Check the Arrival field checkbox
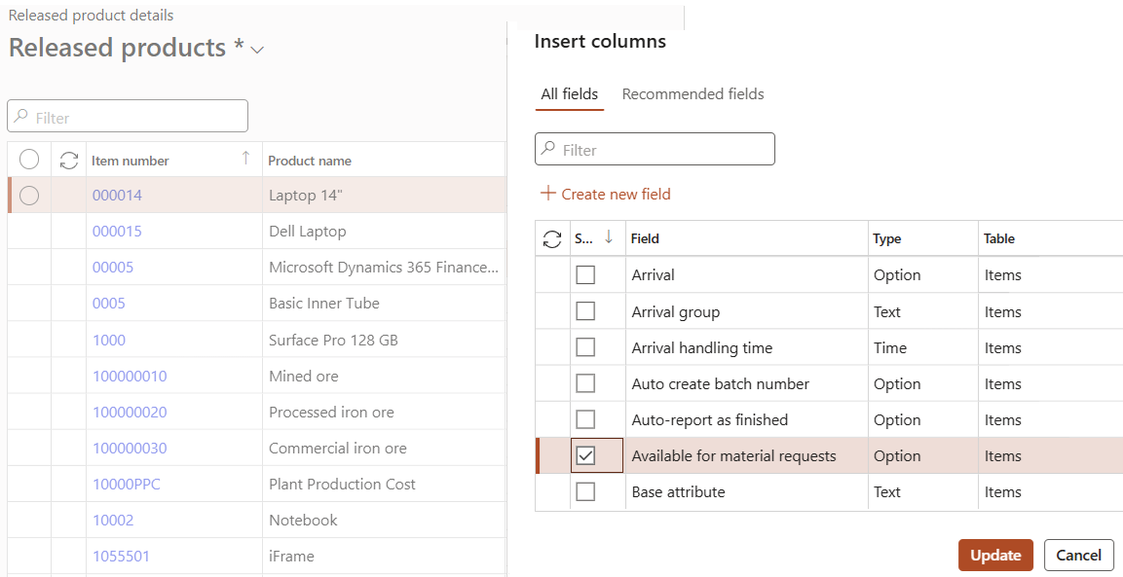Image resolution: width=1123 pixels, height=577 pixels. coord(585,275)
